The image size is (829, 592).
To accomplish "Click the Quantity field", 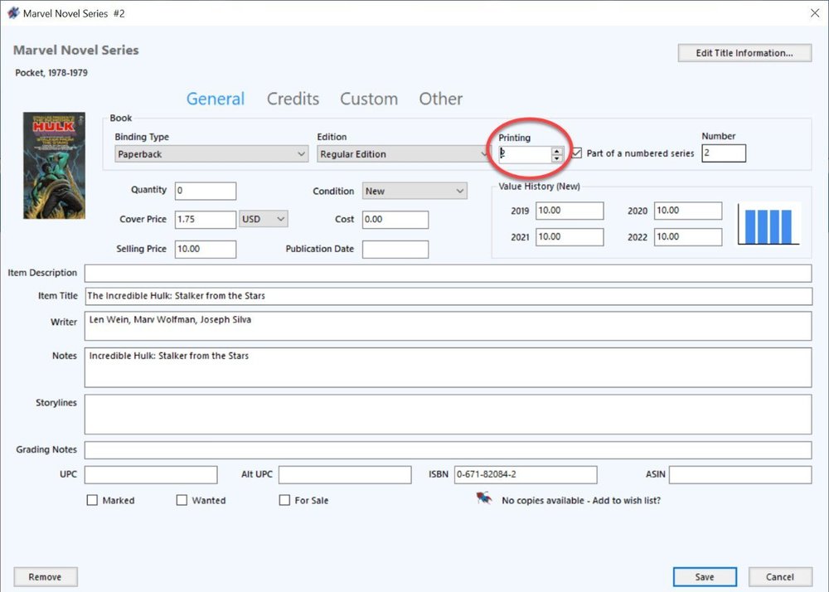I will click(206, 191).
